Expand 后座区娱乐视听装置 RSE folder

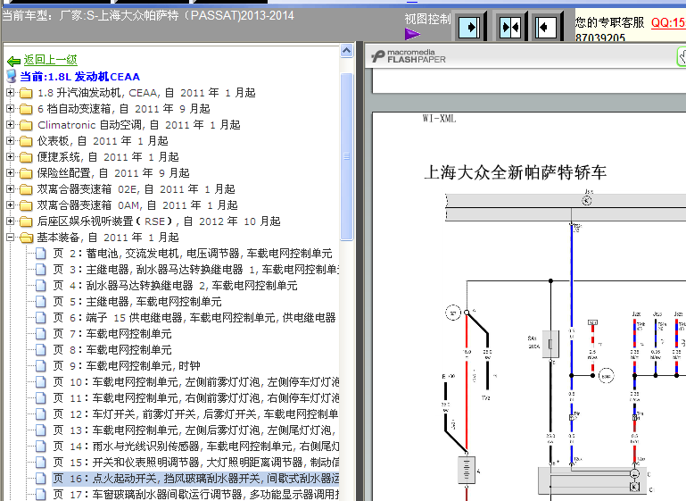point(10,221)
